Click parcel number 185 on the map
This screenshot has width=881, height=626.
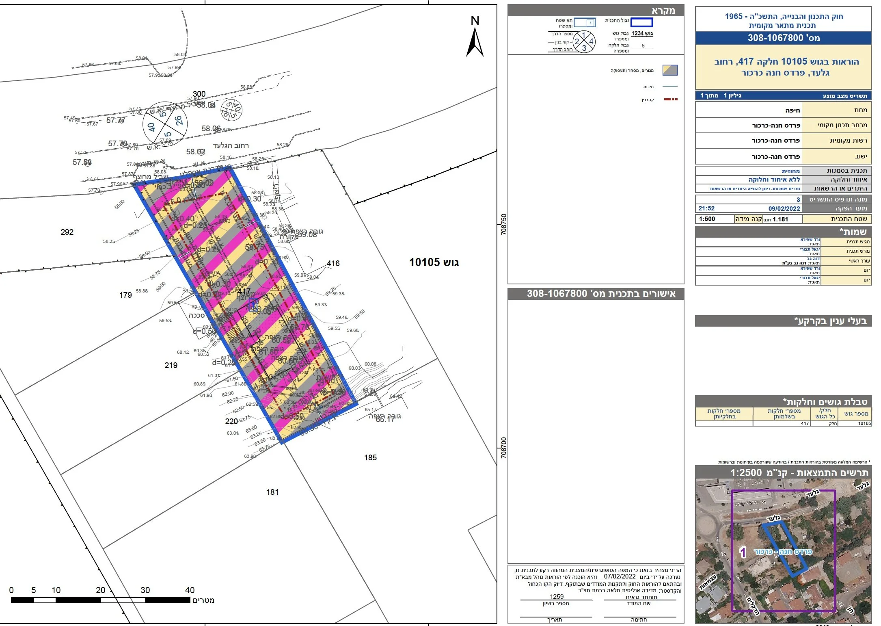tap(370, 457)
